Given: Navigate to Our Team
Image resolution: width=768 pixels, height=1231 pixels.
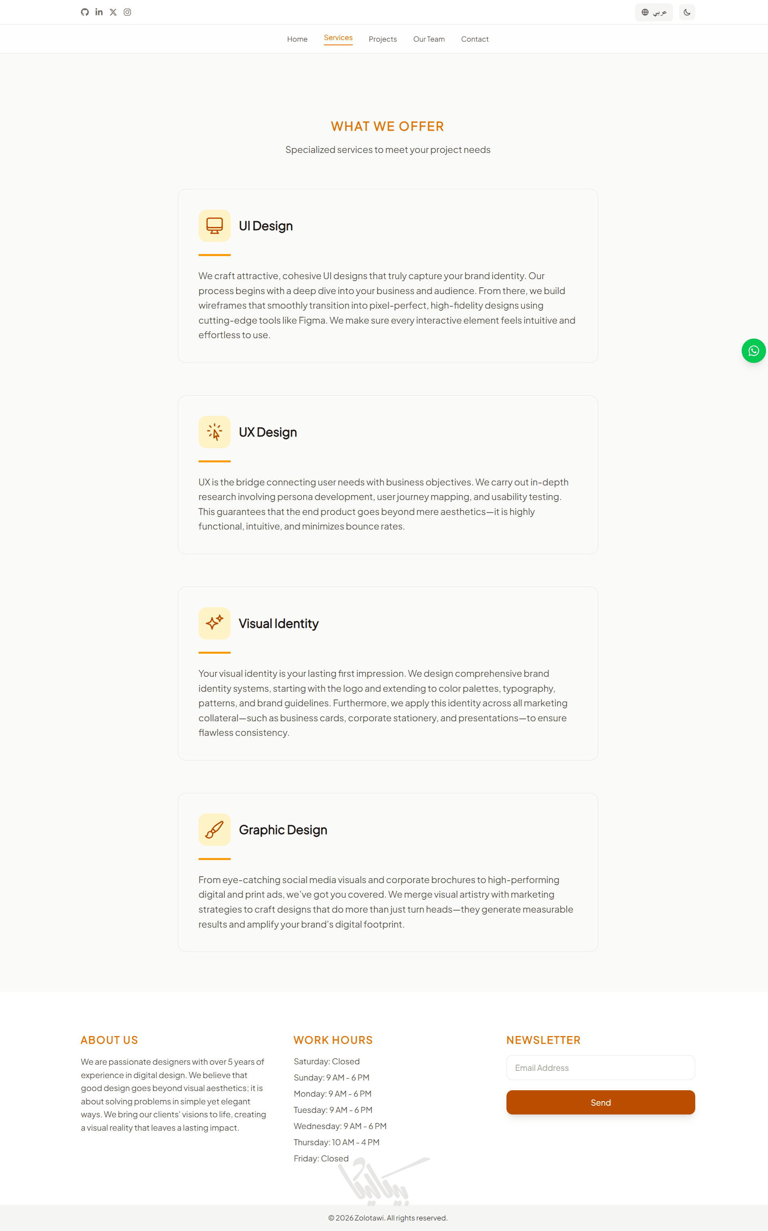Looking at the screenshot, I should coord(429,39).
